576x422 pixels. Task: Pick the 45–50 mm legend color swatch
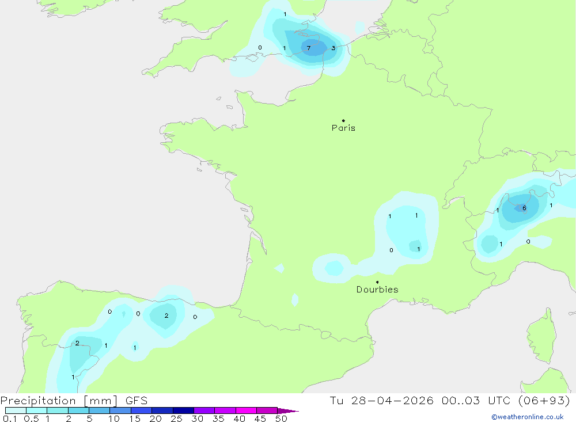coord(267,410)
